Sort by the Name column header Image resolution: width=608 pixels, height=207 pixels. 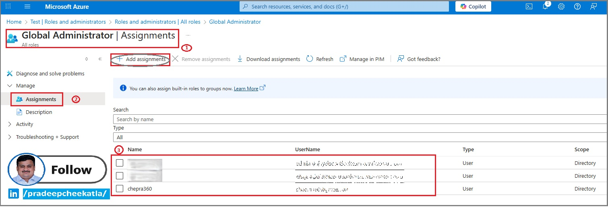click(x=135, y=149)
